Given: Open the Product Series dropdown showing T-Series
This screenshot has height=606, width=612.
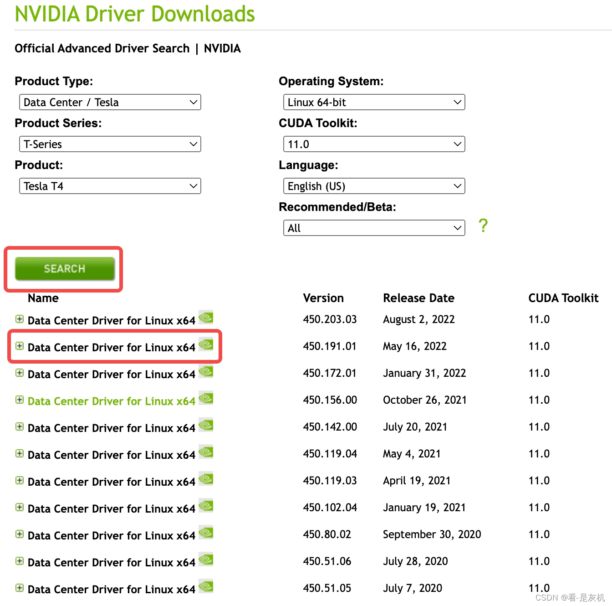Looking at the screenshot, I should click(110, 144).
